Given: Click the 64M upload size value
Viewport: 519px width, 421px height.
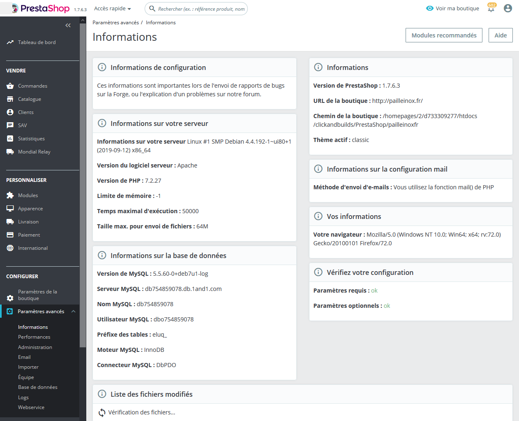Looking at the screenshot, I should tap(202, 226).
